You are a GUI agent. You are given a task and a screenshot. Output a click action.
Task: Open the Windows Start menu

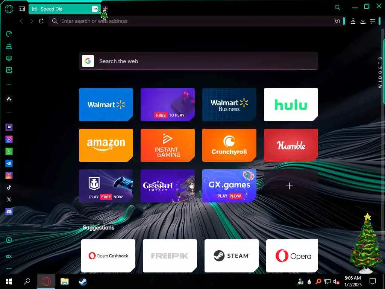9,281
